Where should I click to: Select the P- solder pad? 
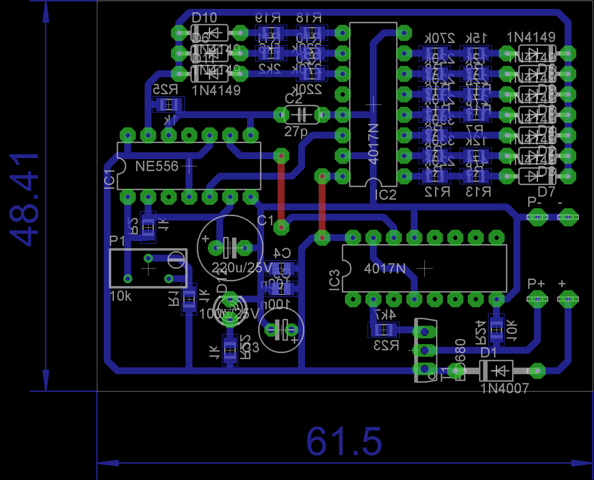[x=537, y=217]
